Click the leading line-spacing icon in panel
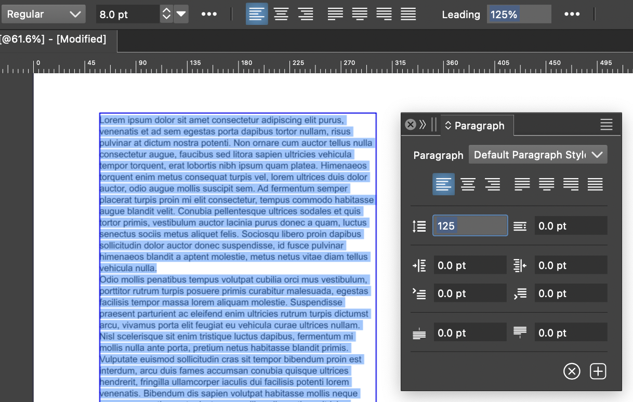 (419, 226)
